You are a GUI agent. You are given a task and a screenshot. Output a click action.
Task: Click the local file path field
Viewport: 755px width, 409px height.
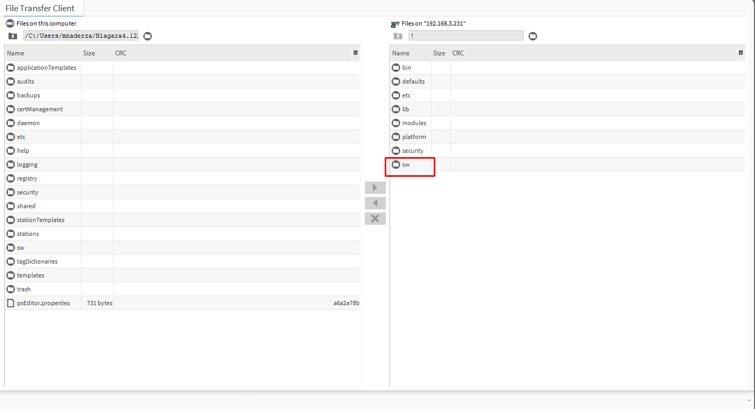(x=81, y=36)
